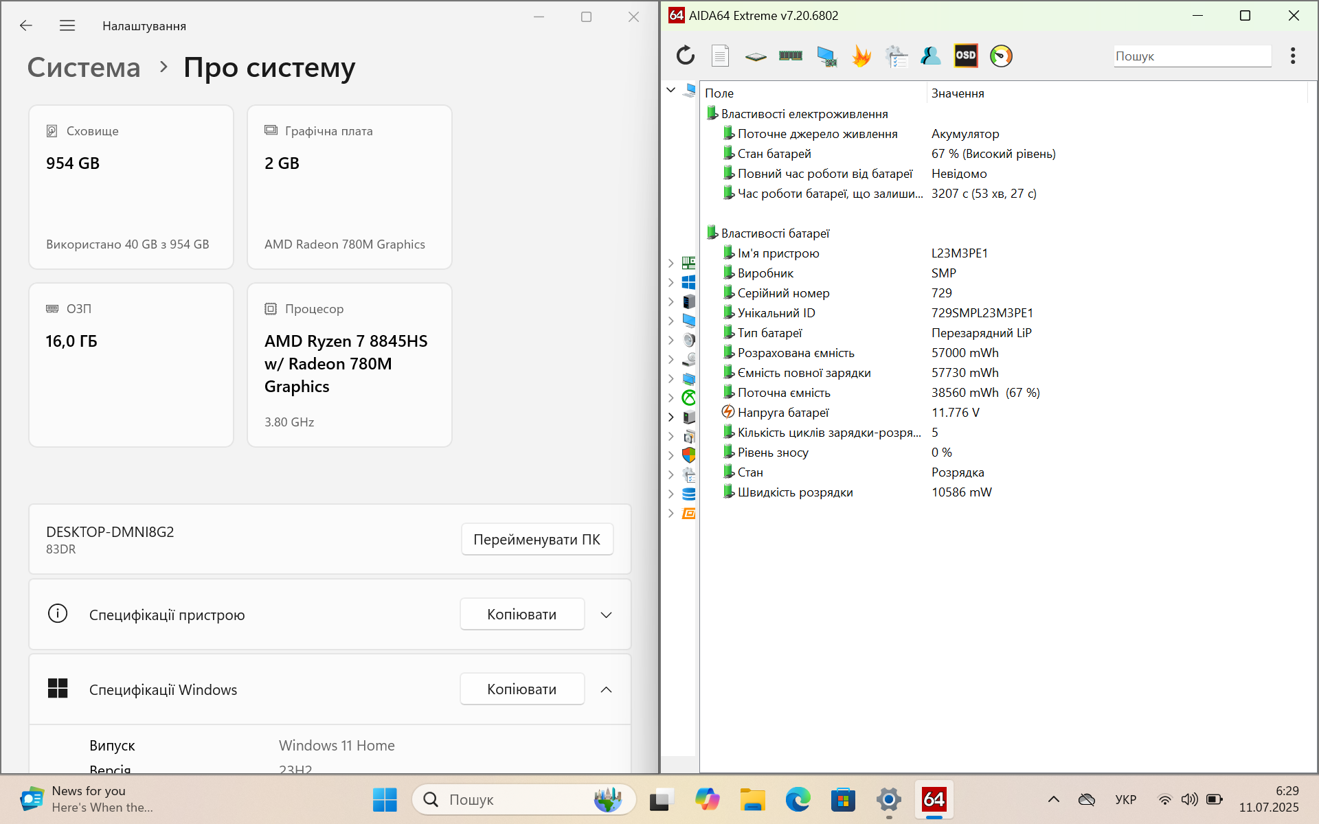Open the Settings hamburger navigation menu
This screenshot has height=824, width=1319.
pos(67,25)
